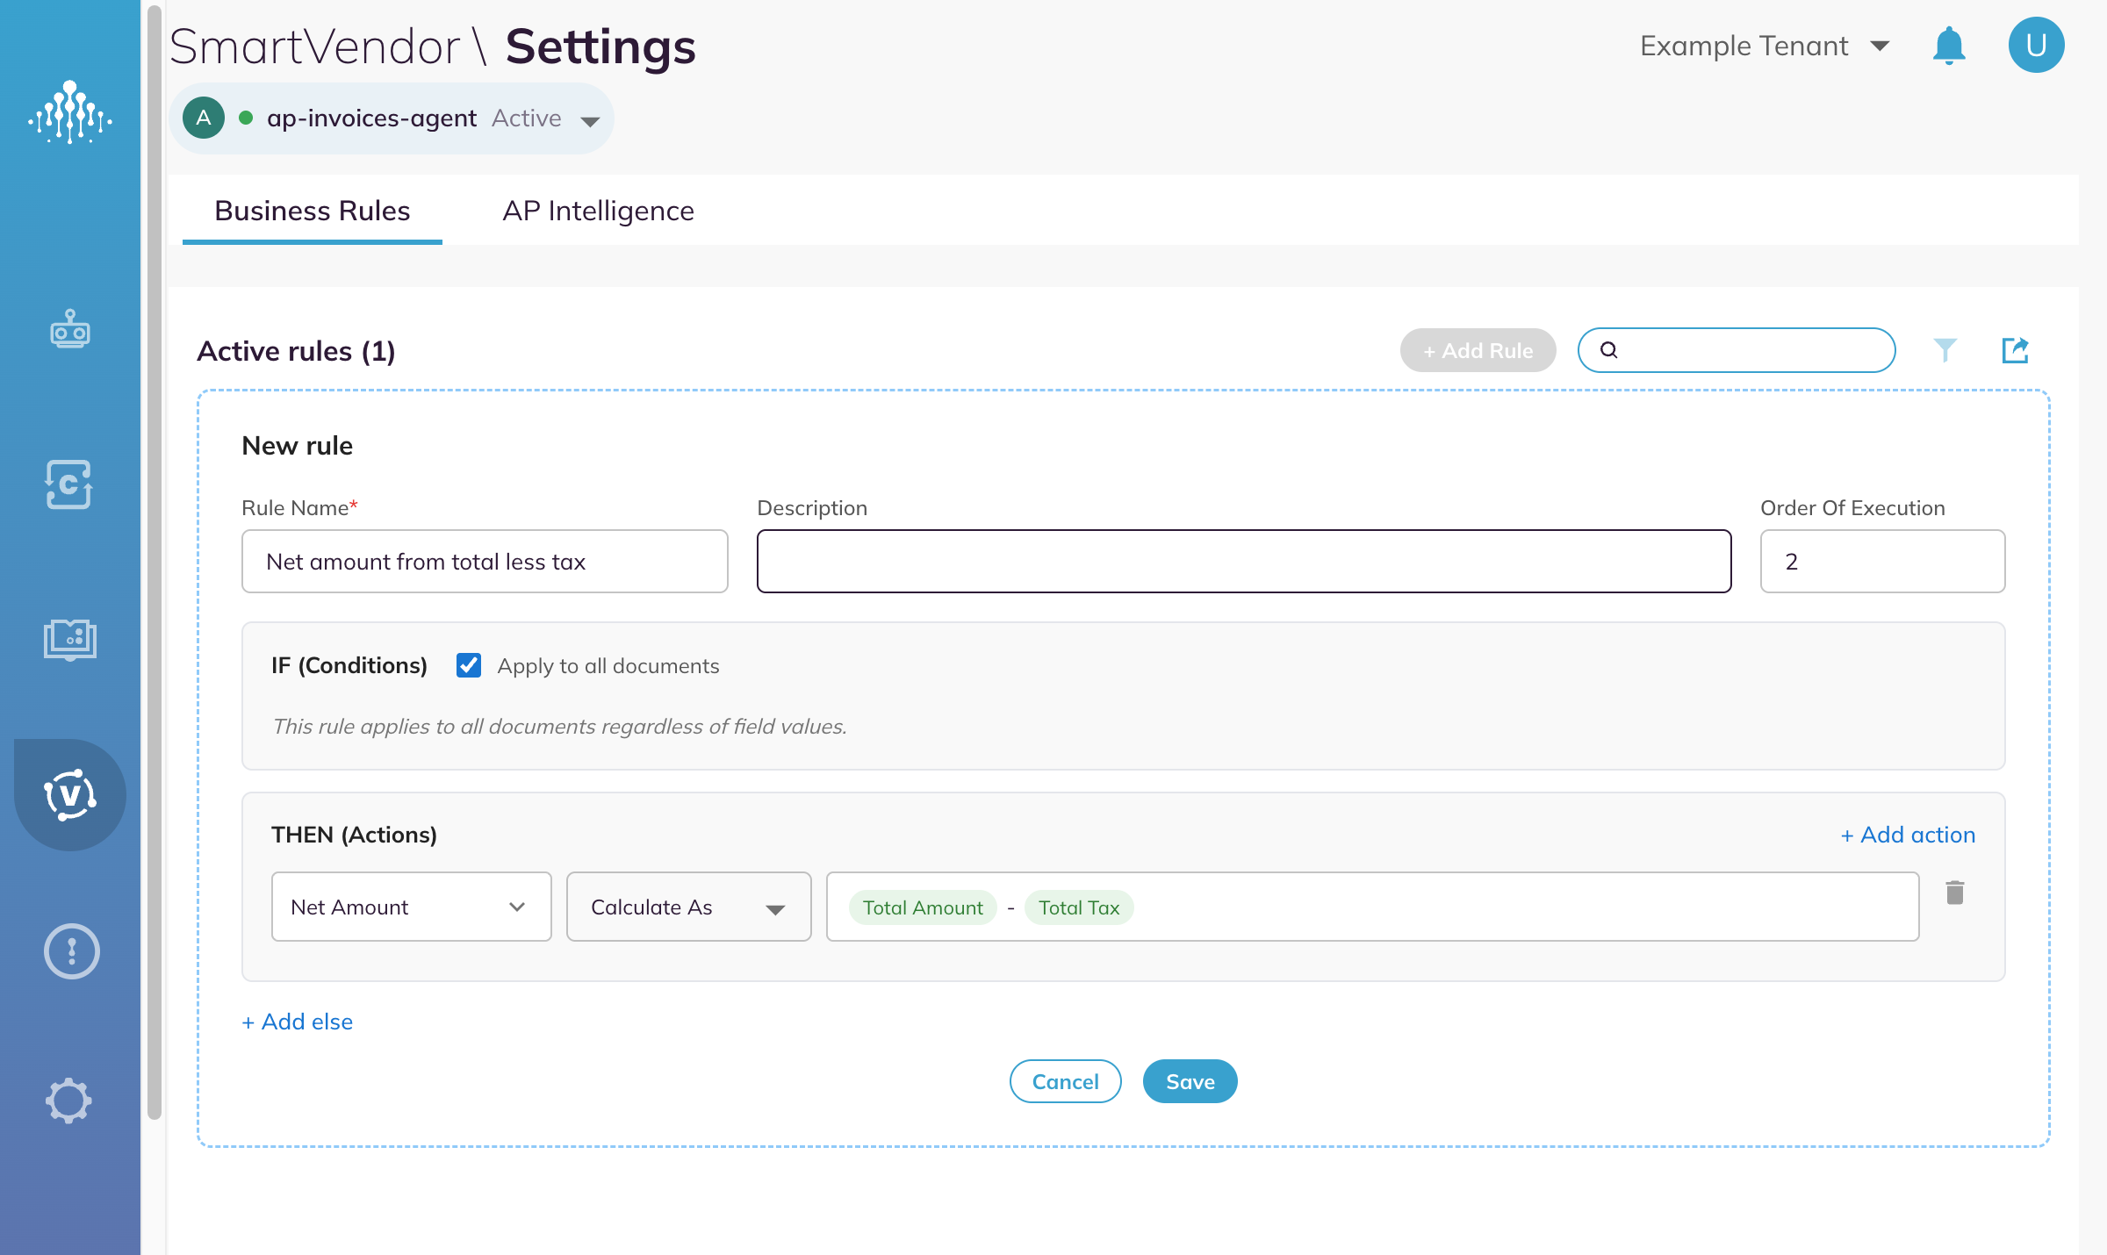The image size is (2107, 1255).
Task: Click the SmartVendor dotted logo icon
Action: click(70, 113)
